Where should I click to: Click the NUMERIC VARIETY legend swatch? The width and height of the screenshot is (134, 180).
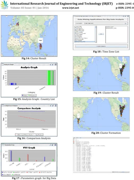click(14, 173)
